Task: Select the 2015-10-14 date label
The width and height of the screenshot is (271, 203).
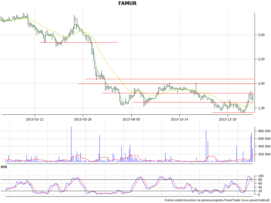Action: (179, 119)
